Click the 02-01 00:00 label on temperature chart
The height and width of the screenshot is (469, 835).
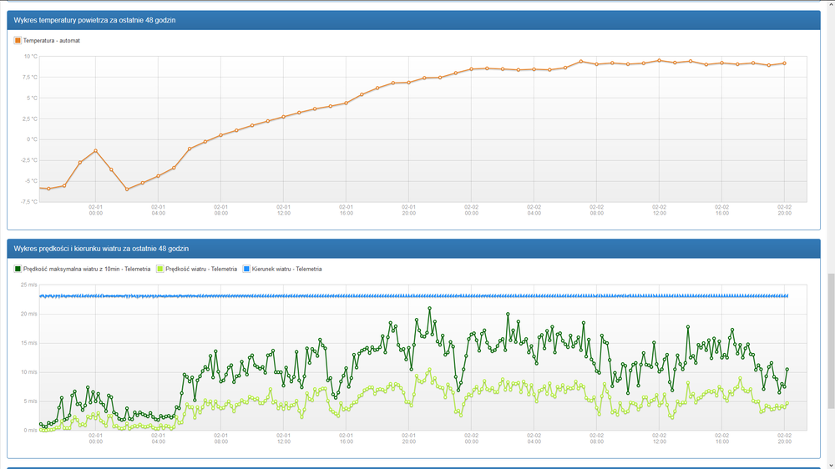(x=96, y=209)
